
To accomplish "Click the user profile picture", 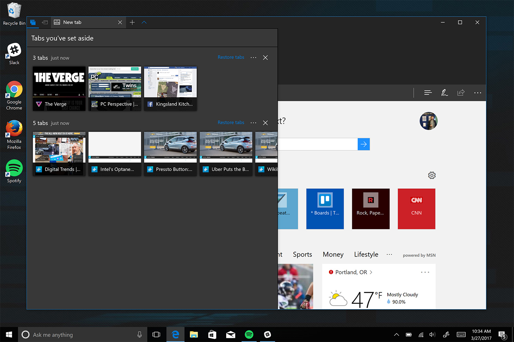I will click(428, 121).
